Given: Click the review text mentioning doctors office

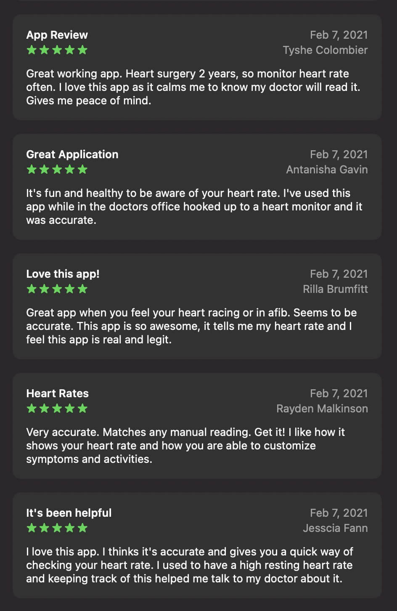Looking at the screenshot, I should click(x=193, y=207).
